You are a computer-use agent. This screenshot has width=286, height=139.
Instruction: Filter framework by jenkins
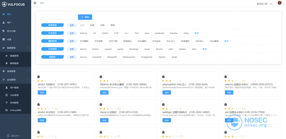[182, 49]
